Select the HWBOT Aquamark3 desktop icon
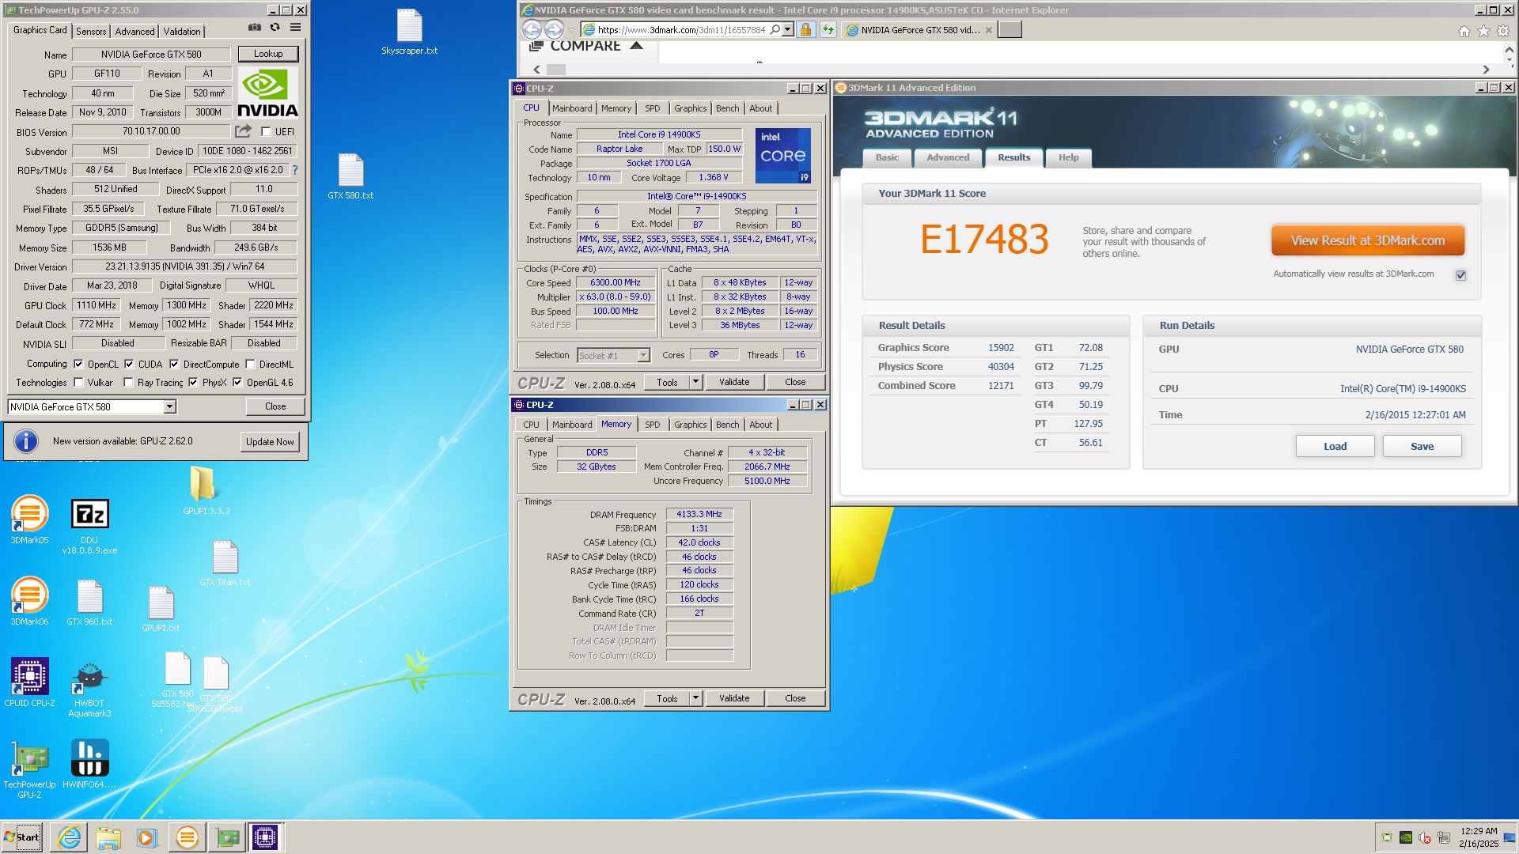The width and height of the screenshot is (1519, 854). click(89, 688)
